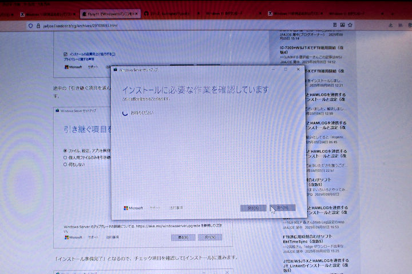This screenshot has height=274, width=412.
Task: Click the Windows Server setup title icon
Action: [x=115, y=71]
